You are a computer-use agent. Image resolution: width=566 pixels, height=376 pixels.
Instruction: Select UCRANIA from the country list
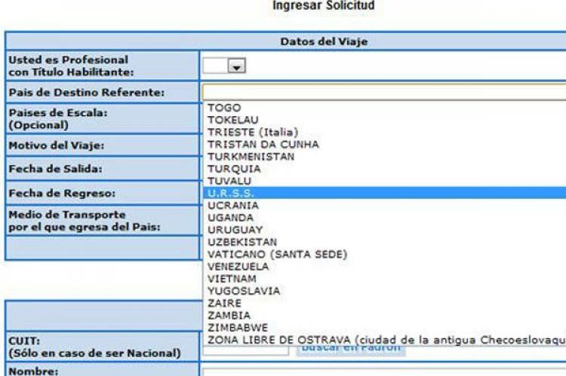pyautogui.click(x=385, y=206)
